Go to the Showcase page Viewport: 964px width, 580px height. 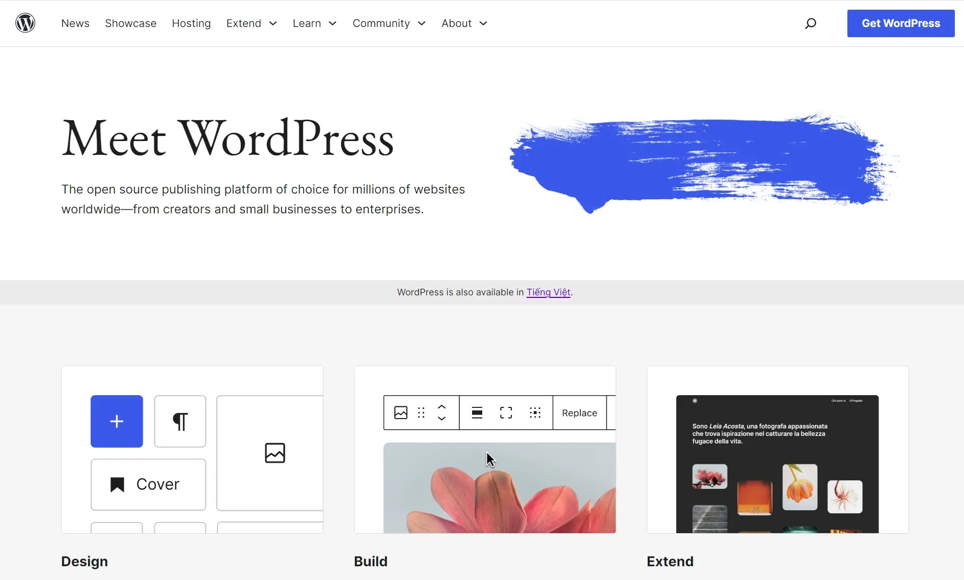click(x=131, y=23)
